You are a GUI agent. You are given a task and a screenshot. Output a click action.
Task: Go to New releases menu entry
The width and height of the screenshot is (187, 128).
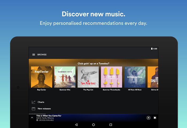[44, 108]
